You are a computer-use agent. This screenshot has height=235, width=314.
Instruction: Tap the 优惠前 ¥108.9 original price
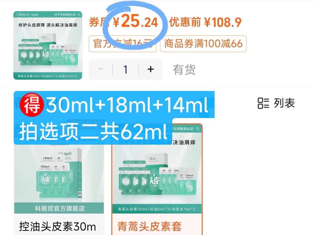205,22
